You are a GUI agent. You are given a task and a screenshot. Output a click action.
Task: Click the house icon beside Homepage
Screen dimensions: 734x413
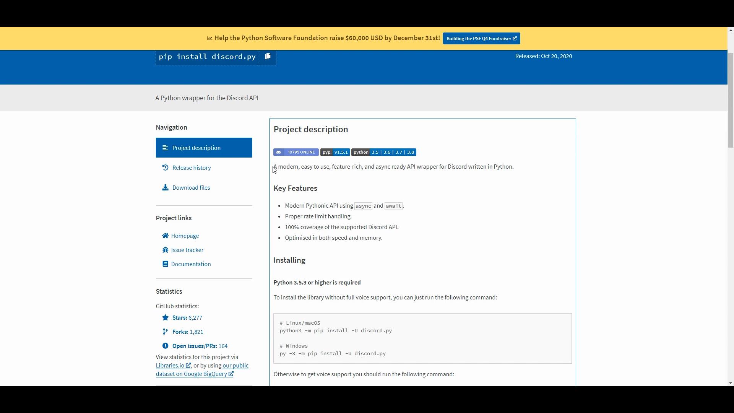165,236
